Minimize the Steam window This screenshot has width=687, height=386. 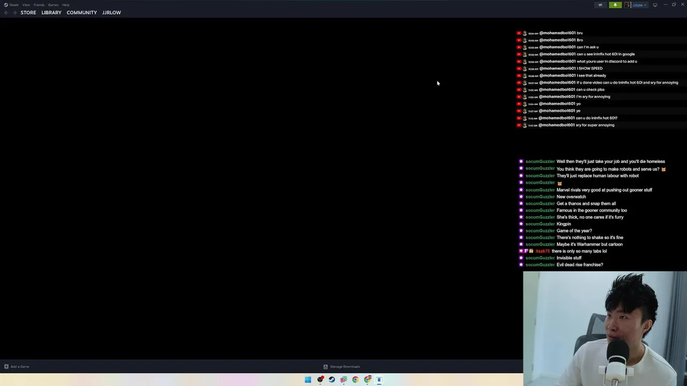[x=666, y=5]
